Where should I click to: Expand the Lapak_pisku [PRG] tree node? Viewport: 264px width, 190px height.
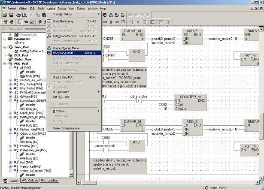point(11,113)
